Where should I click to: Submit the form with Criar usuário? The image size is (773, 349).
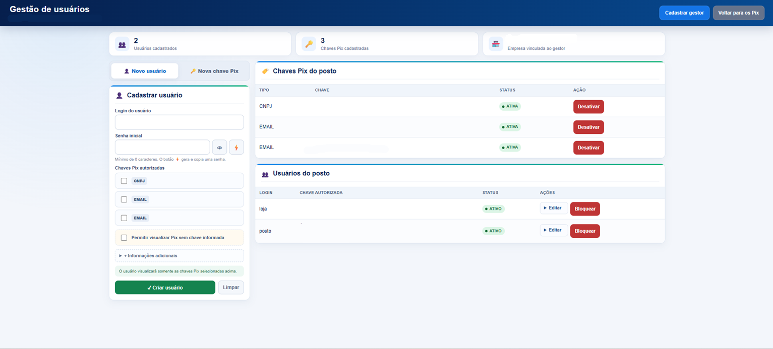point(165,288)
